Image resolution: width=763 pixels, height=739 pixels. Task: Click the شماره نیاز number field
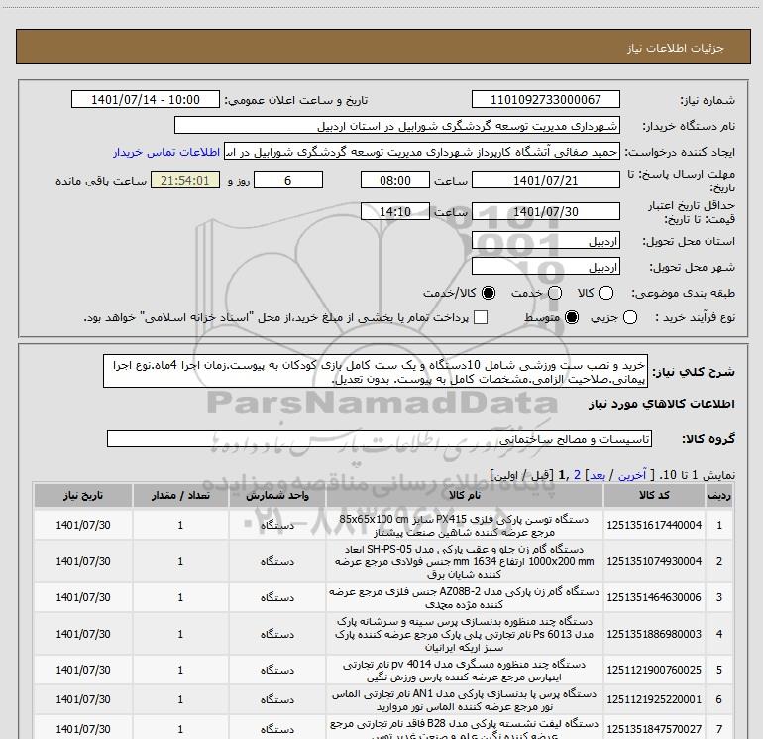545,100
